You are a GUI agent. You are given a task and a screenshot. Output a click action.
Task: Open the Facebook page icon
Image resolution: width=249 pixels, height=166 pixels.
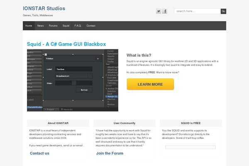165,11
